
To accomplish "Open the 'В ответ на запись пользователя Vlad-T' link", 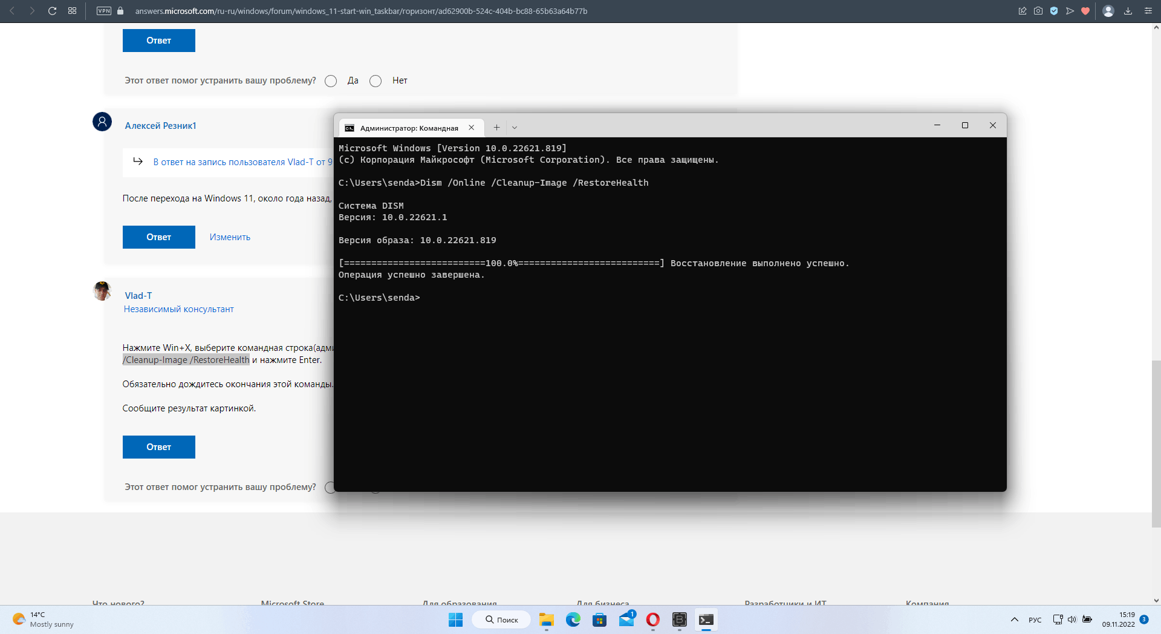I will pyautogui.click(x=242, y=162).
